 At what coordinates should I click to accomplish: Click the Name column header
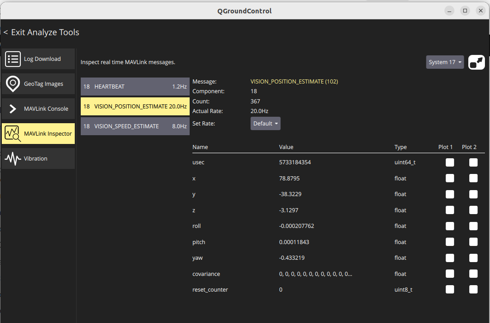(x=200, y=147)
